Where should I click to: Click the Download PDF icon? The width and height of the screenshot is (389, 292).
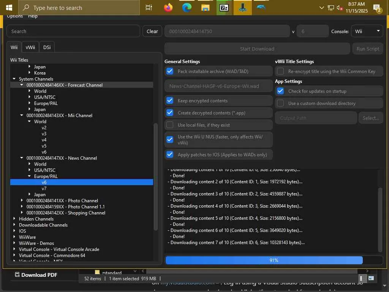coord(17,275)
